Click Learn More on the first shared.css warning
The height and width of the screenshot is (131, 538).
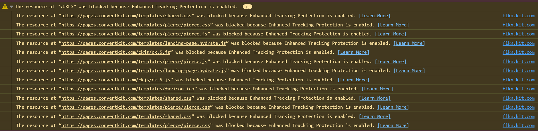[374, 16]
